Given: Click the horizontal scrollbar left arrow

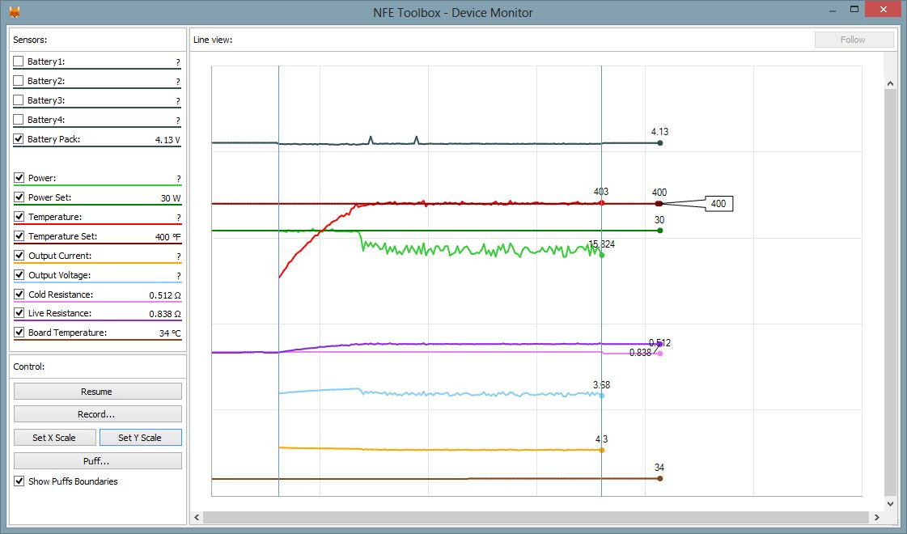Looking at the screenshot, I should pyautogui.click(x=197, y=517).
